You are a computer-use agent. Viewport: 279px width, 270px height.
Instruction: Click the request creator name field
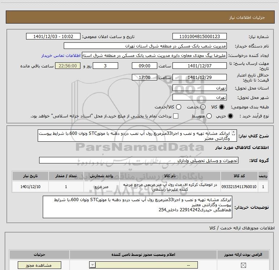pyautogui.click(x=154, y=55)
